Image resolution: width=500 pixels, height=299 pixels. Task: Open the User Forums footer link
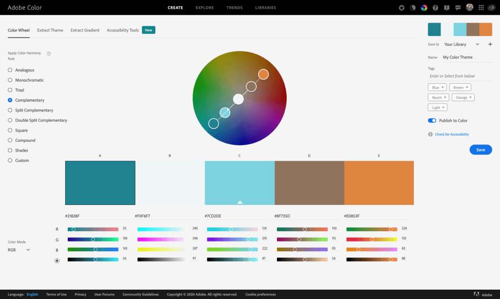tap(104, 294)
